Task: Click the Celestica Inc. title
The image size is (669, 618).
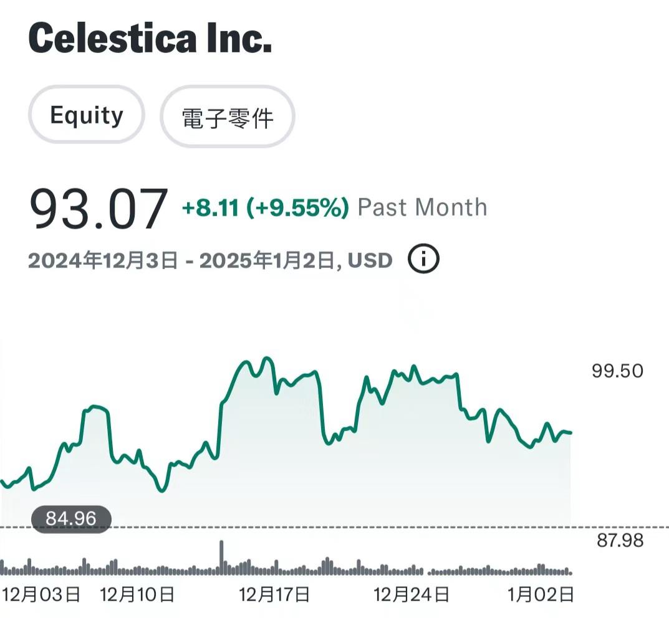Action: coord(150,38)
